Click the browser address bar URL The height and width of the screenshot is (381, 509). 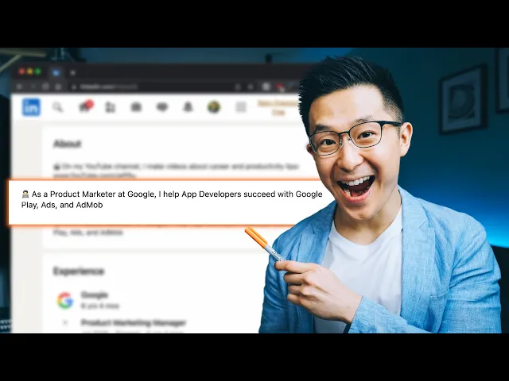(109, 87)
